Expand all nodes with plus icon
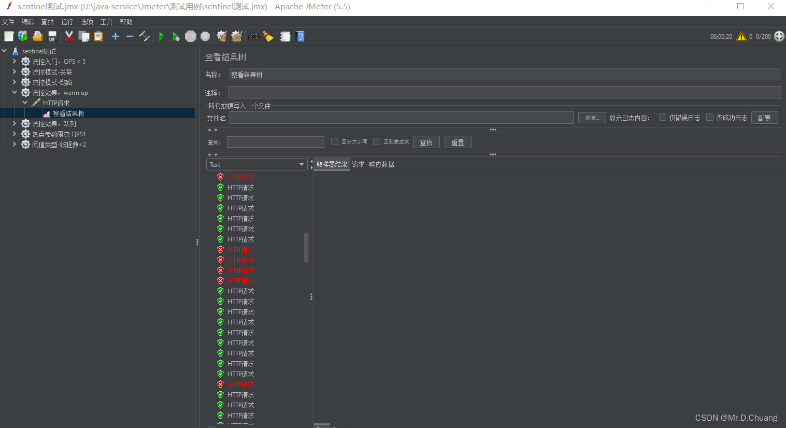This screenshot has width=786, height=428. [116, 36]
